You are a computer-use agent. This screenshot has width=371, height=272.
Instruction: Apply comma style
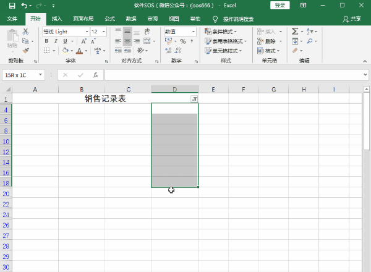tap(192, 41)
